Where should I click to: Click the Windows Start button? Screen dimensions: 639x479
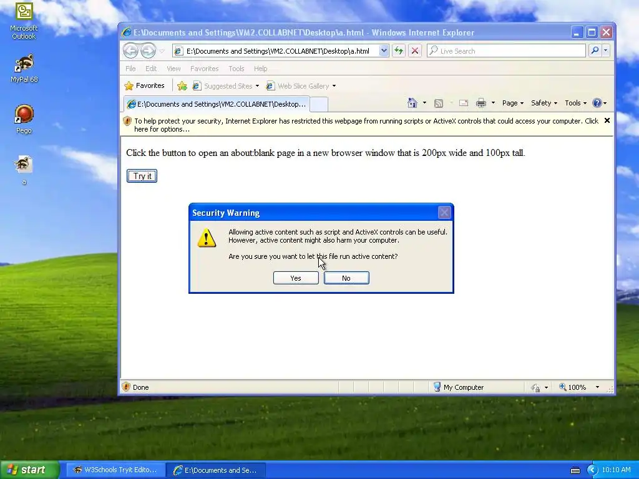coord(30,470)
